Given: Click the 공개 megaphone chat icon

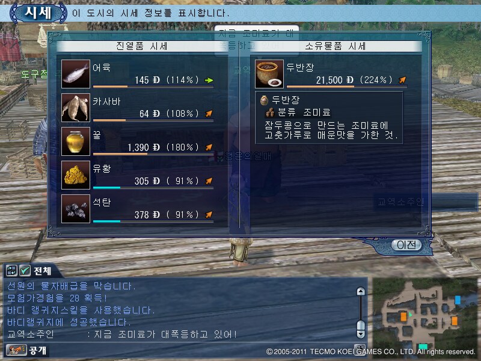Looking at the screenshot, I should (17, 350).
